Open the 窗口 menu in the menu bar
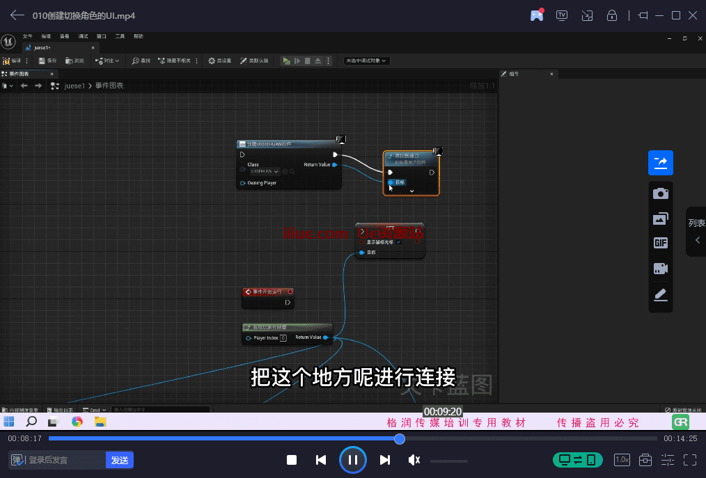Image resolution: width=706 pixels, height=478 pixels. (100, 35)
